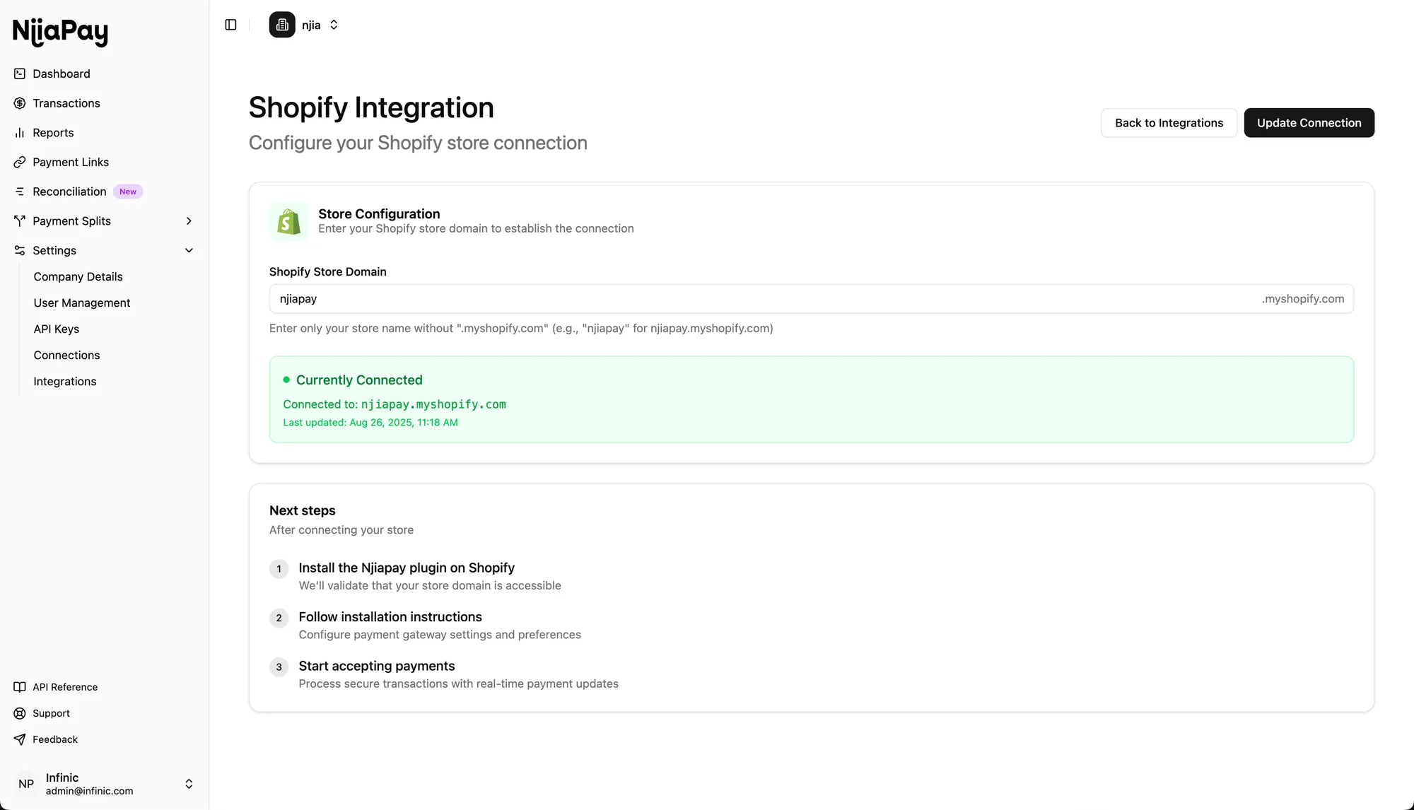
Task: Click the Shopify Store Domain input field
Action: (x=764, y=299)
